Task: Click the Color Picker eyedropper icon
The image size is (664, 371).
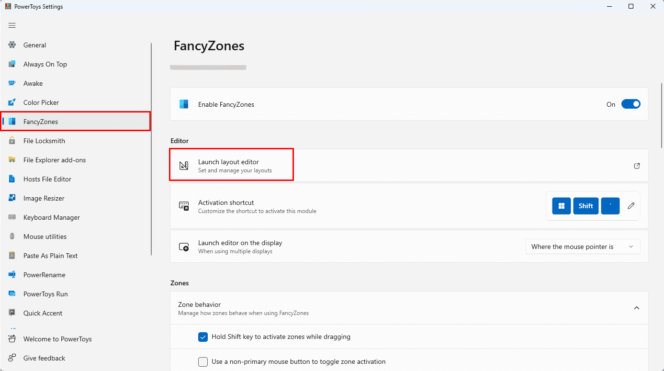Action: pyautogui.click(x=12, y=102)
